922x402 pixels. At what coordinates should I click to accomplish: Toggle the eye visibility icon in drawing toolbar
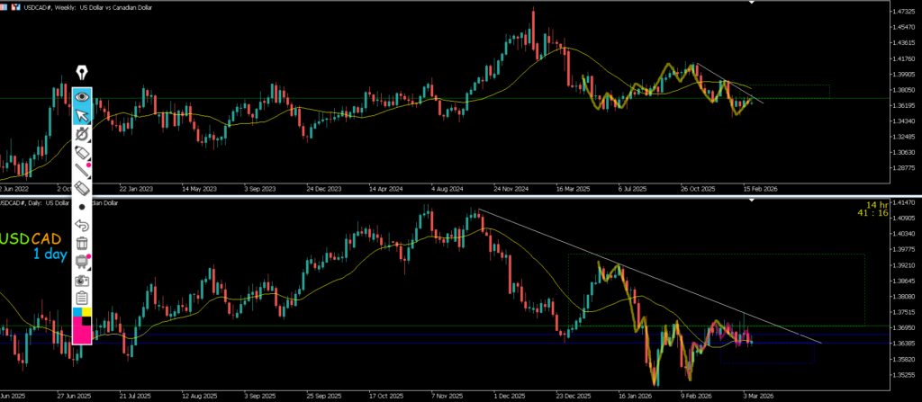click(82, 94)
